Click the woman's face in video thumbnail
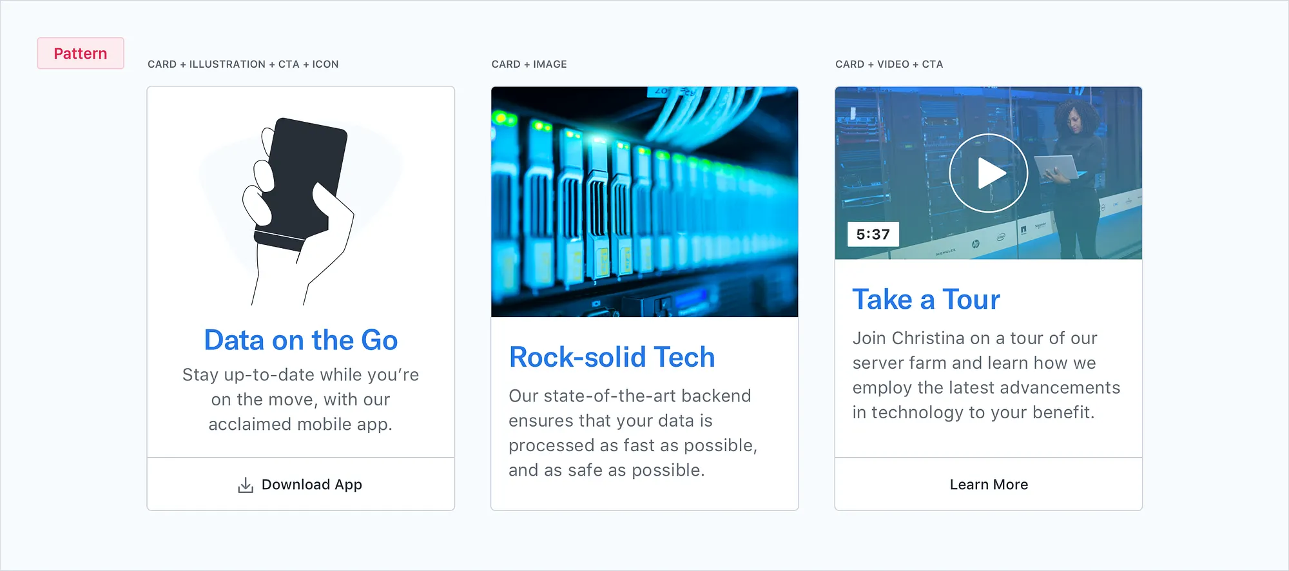 [1074, 122]
